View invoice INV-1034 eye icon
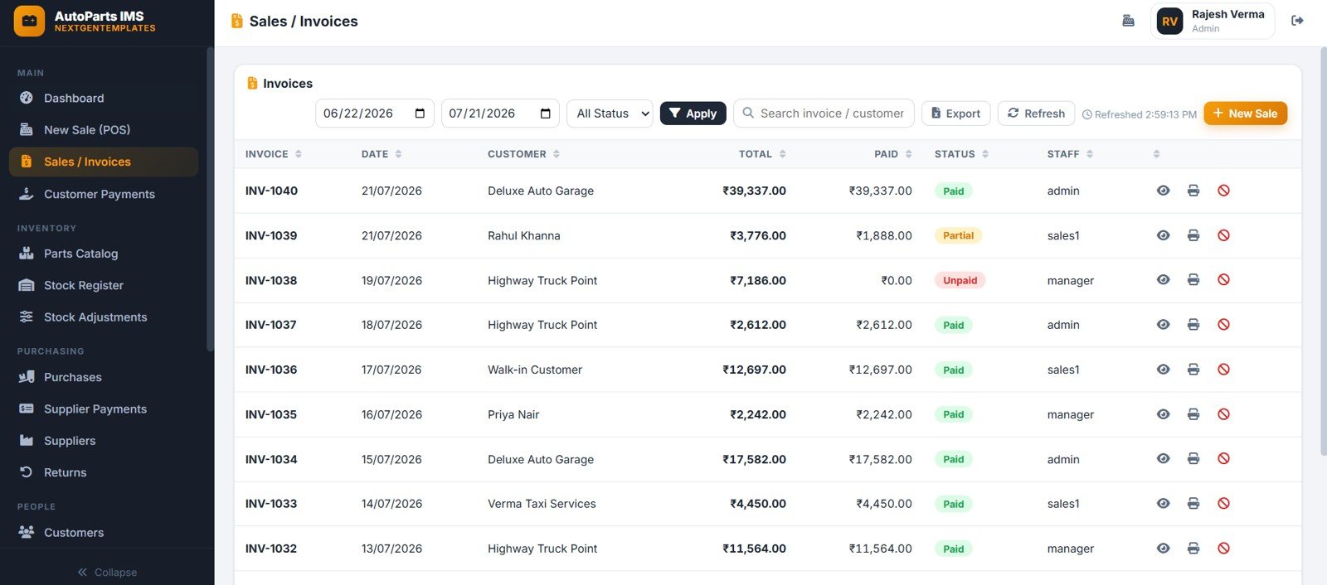The image size is (1327, 585). pos(1163,459)
